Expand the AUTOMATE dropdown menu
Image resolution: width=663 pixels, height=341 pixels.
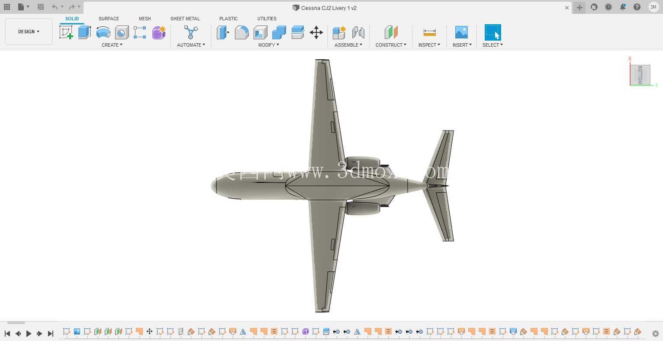pos(191,45)
